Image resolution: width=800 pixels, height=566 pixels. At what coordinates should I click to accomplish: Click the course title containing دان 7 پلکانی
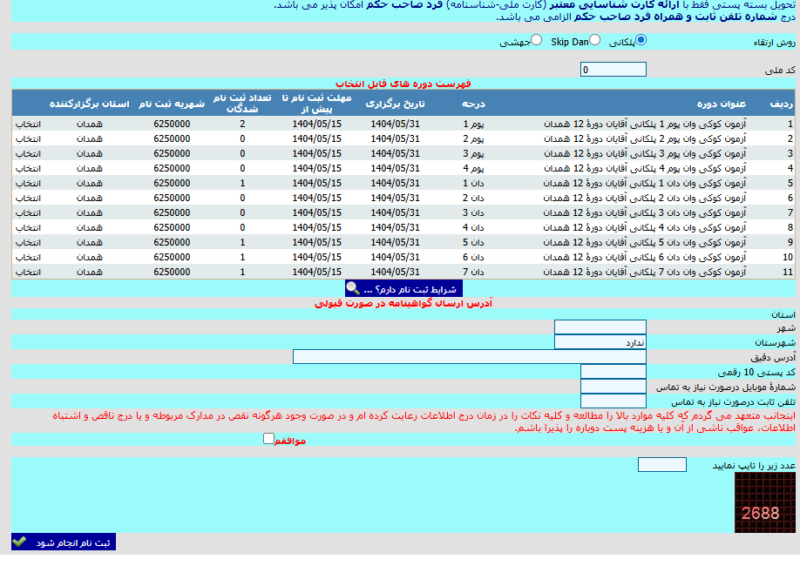[x=645, y=272]
